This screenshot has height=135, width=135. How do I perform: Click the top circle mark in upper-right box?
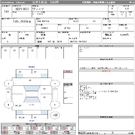[x=109, y=21]
